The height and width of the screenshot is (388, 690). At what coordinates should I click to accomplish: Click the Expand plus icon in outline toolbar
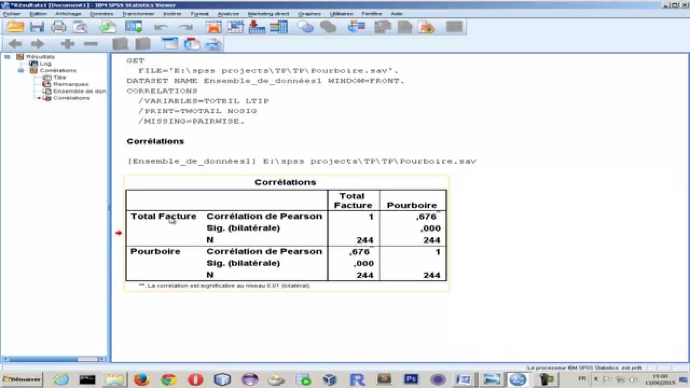coord(67,44)
